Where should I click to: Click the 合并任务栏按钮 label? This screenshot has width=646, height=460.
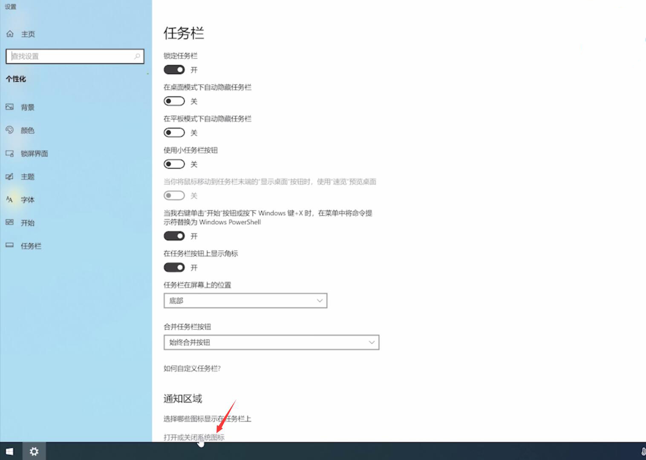tap(187, 327)
